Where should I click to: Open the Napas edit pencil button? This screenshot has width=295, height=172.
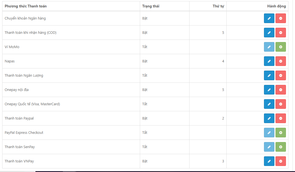(269, 61)
